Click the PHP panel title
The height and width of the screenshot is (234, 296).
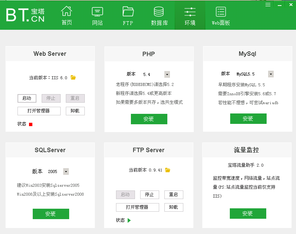coord(149,54)
